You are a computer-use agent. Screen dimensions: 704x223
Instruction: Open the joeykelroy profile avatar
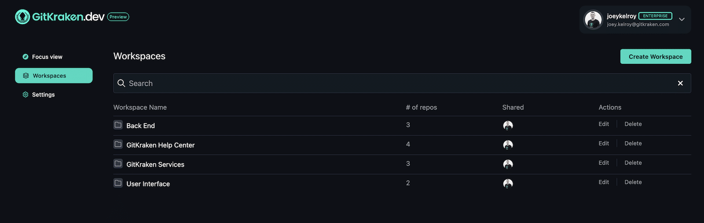593,20
